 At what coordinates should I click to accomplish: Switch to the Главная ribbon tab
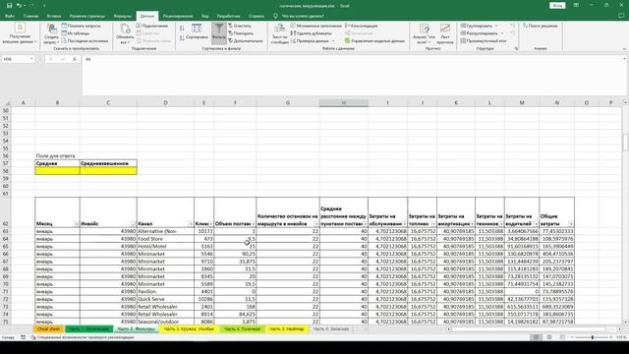coord(30,16)
